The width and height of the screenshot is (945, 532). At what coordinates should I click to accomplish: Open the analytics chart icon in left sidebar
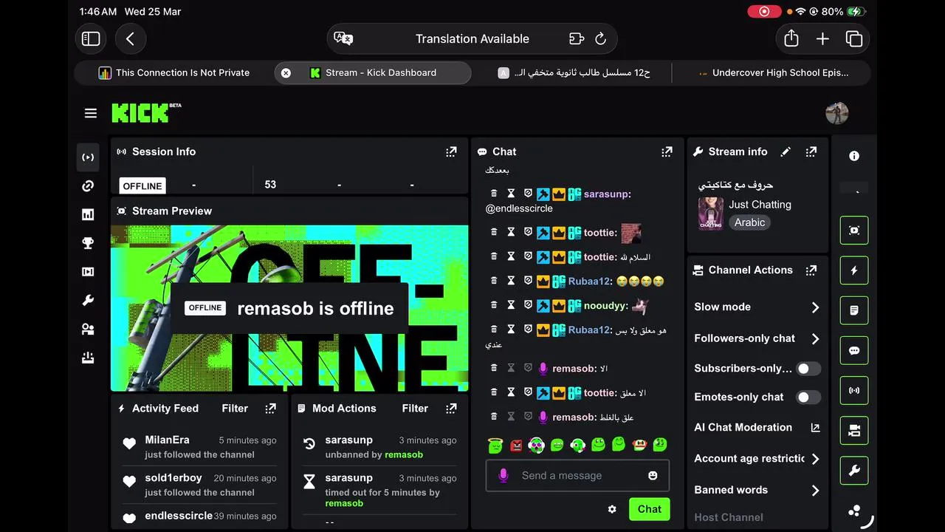click(88, 215)
